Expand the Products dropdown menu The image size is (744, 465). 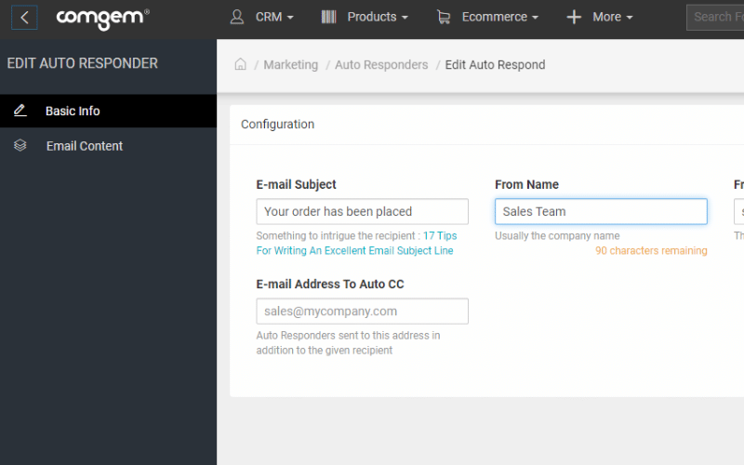pos(365,17)
